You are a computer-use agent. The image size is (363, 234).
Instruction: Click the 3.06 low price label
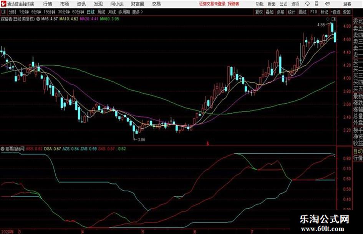141,139
